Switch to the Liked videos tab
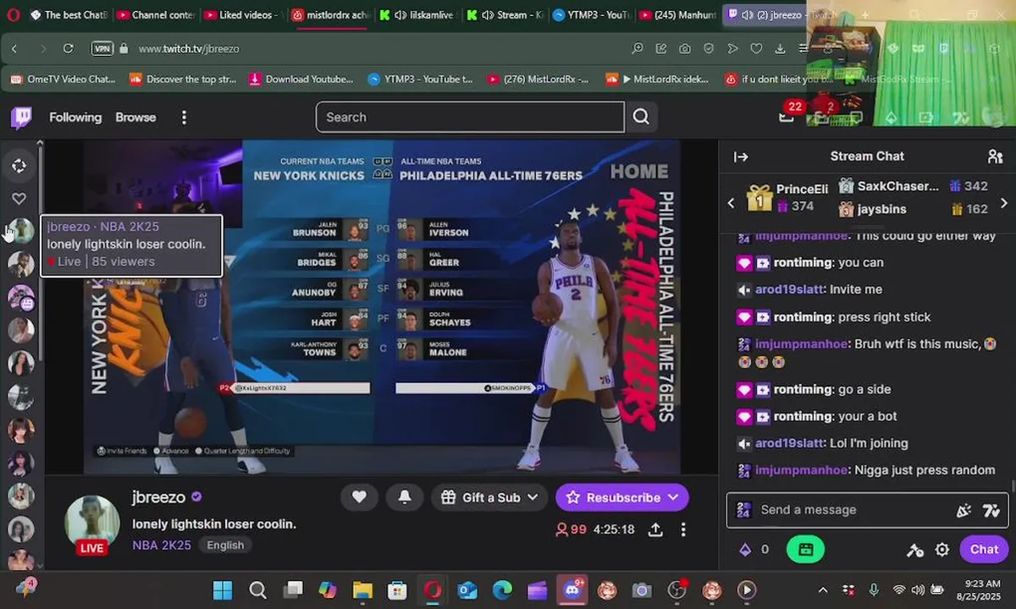This screenshot has height=609, width=1016. [242, 15]
